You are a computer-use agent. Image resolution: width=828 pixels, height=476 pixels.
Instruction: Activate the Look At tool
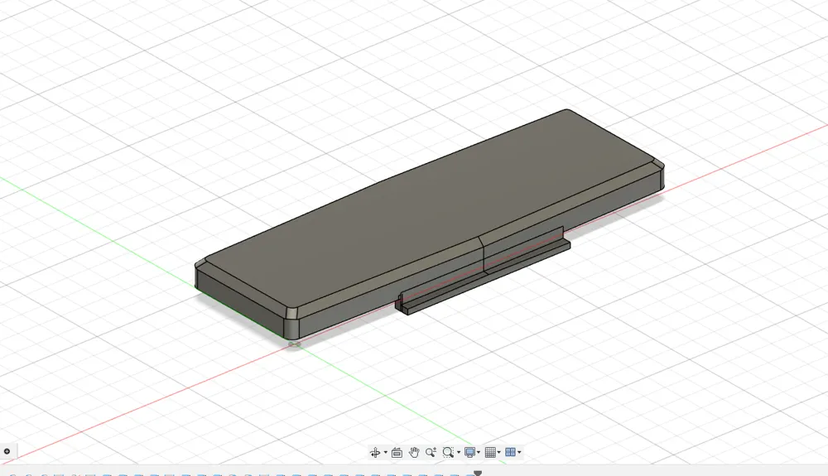pyautogui.click(x=397, y=452)
